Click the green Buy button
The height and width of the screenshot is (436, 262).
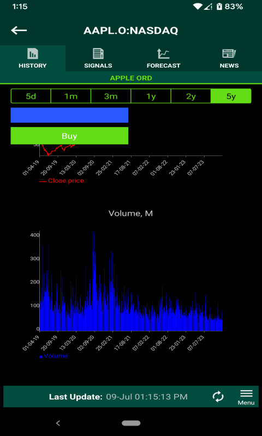[x=69, y=136]
